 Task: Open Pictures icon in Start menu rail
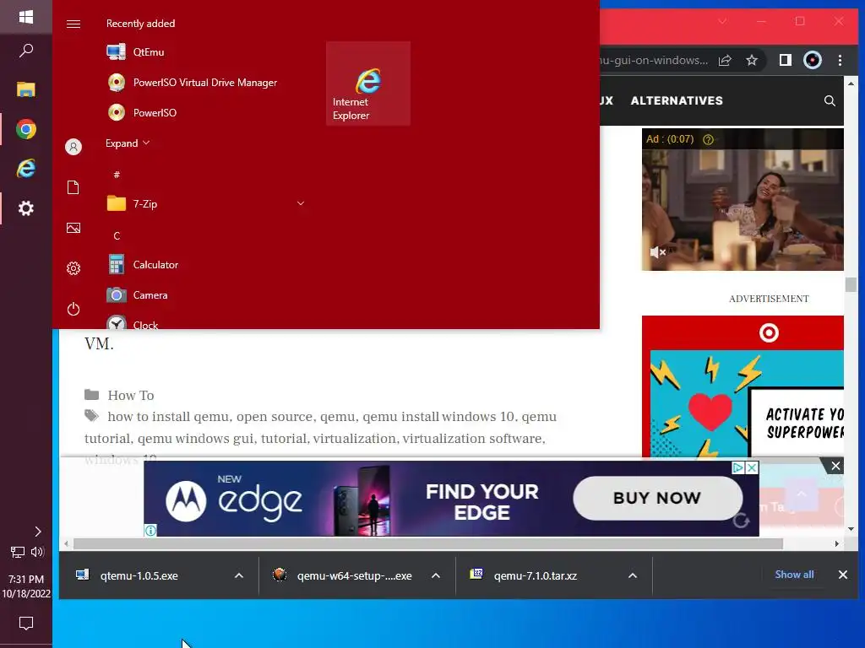point(73,228)
